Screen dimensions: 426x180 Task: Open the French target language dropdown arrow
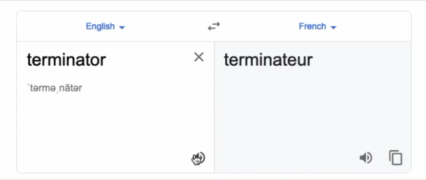pyautogui.click(x=333, y=27)
